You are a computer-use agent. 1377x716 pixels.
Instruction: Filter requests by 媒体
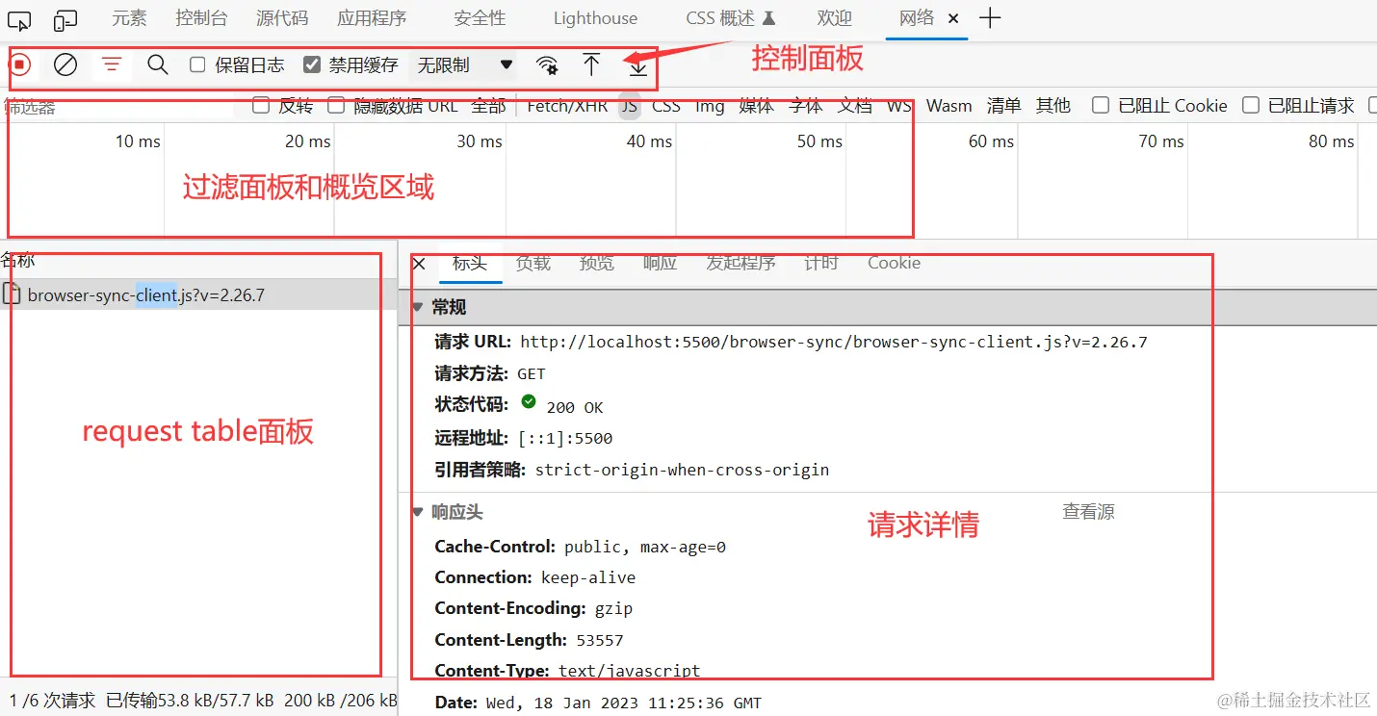pyautogui.click(x=756, y=106)
